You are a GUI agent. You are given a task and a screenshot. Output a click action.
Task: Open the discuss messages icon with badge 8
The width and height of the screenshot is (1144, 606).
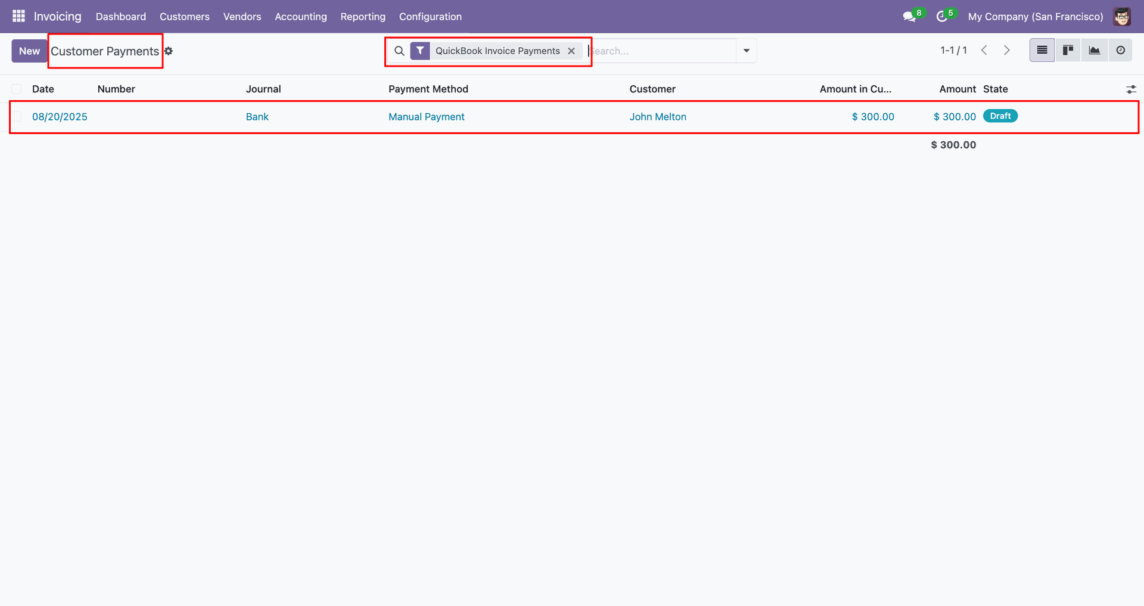[x=909, y=17]
